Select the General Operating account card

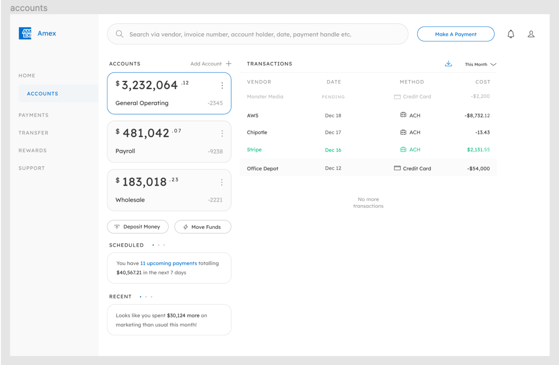tap(169, 93)
